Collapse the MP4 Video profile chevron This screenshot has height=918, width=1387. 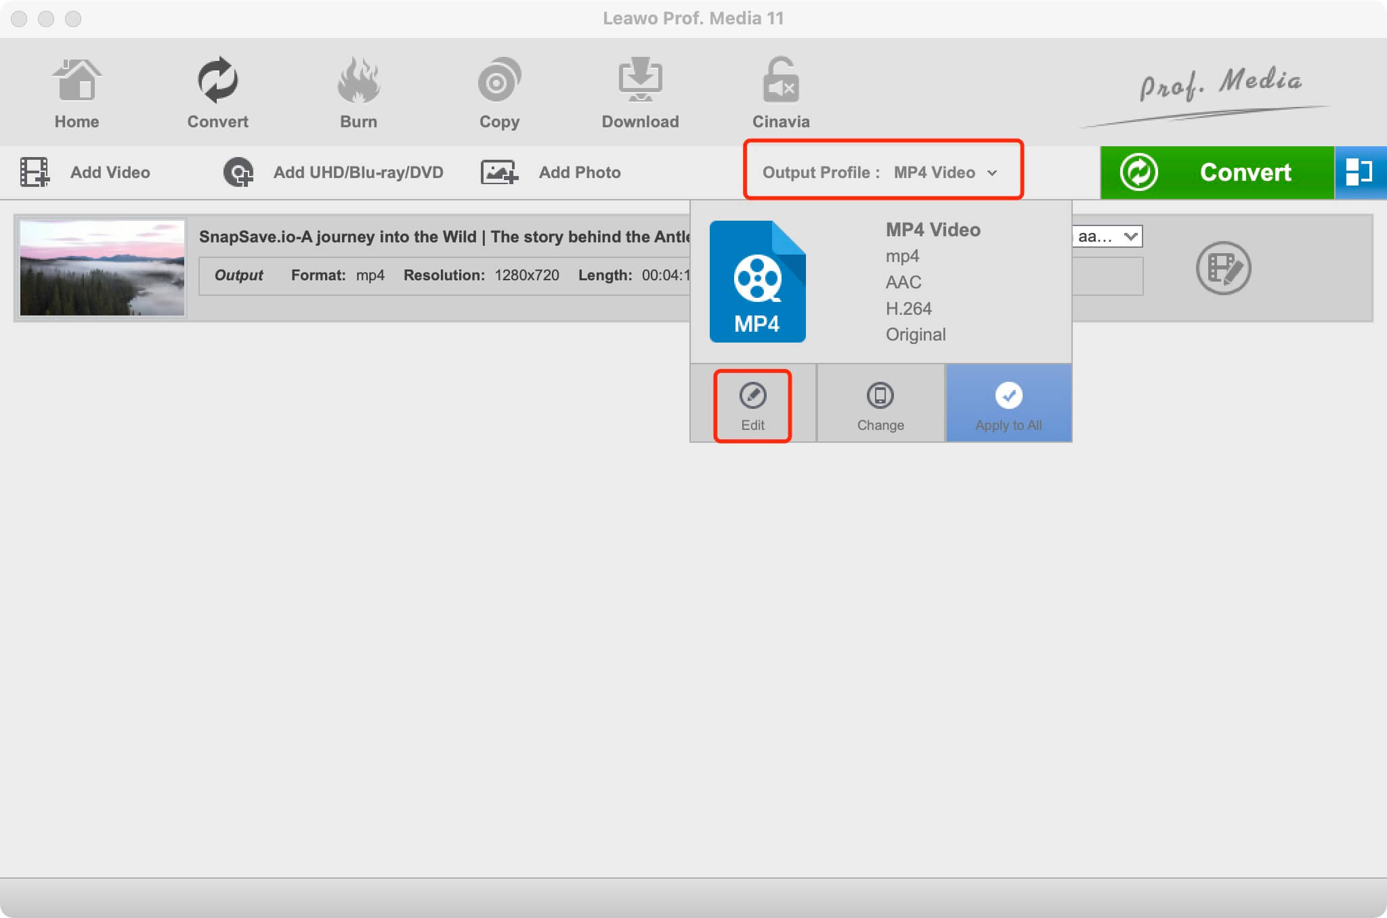point(993,173)
